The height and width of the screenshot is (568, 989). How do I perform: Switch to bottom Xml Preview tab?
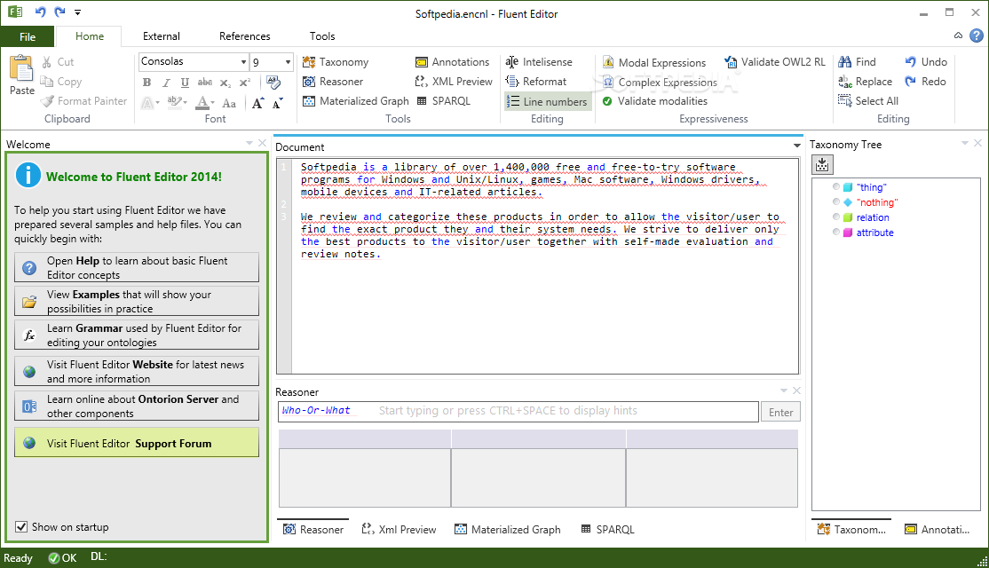coord(399,530)
